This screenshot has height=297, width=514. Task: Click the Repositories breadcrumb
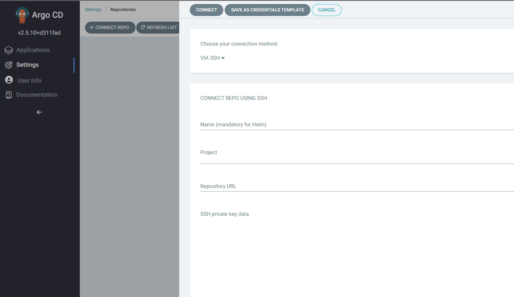(x=123, y=10)
